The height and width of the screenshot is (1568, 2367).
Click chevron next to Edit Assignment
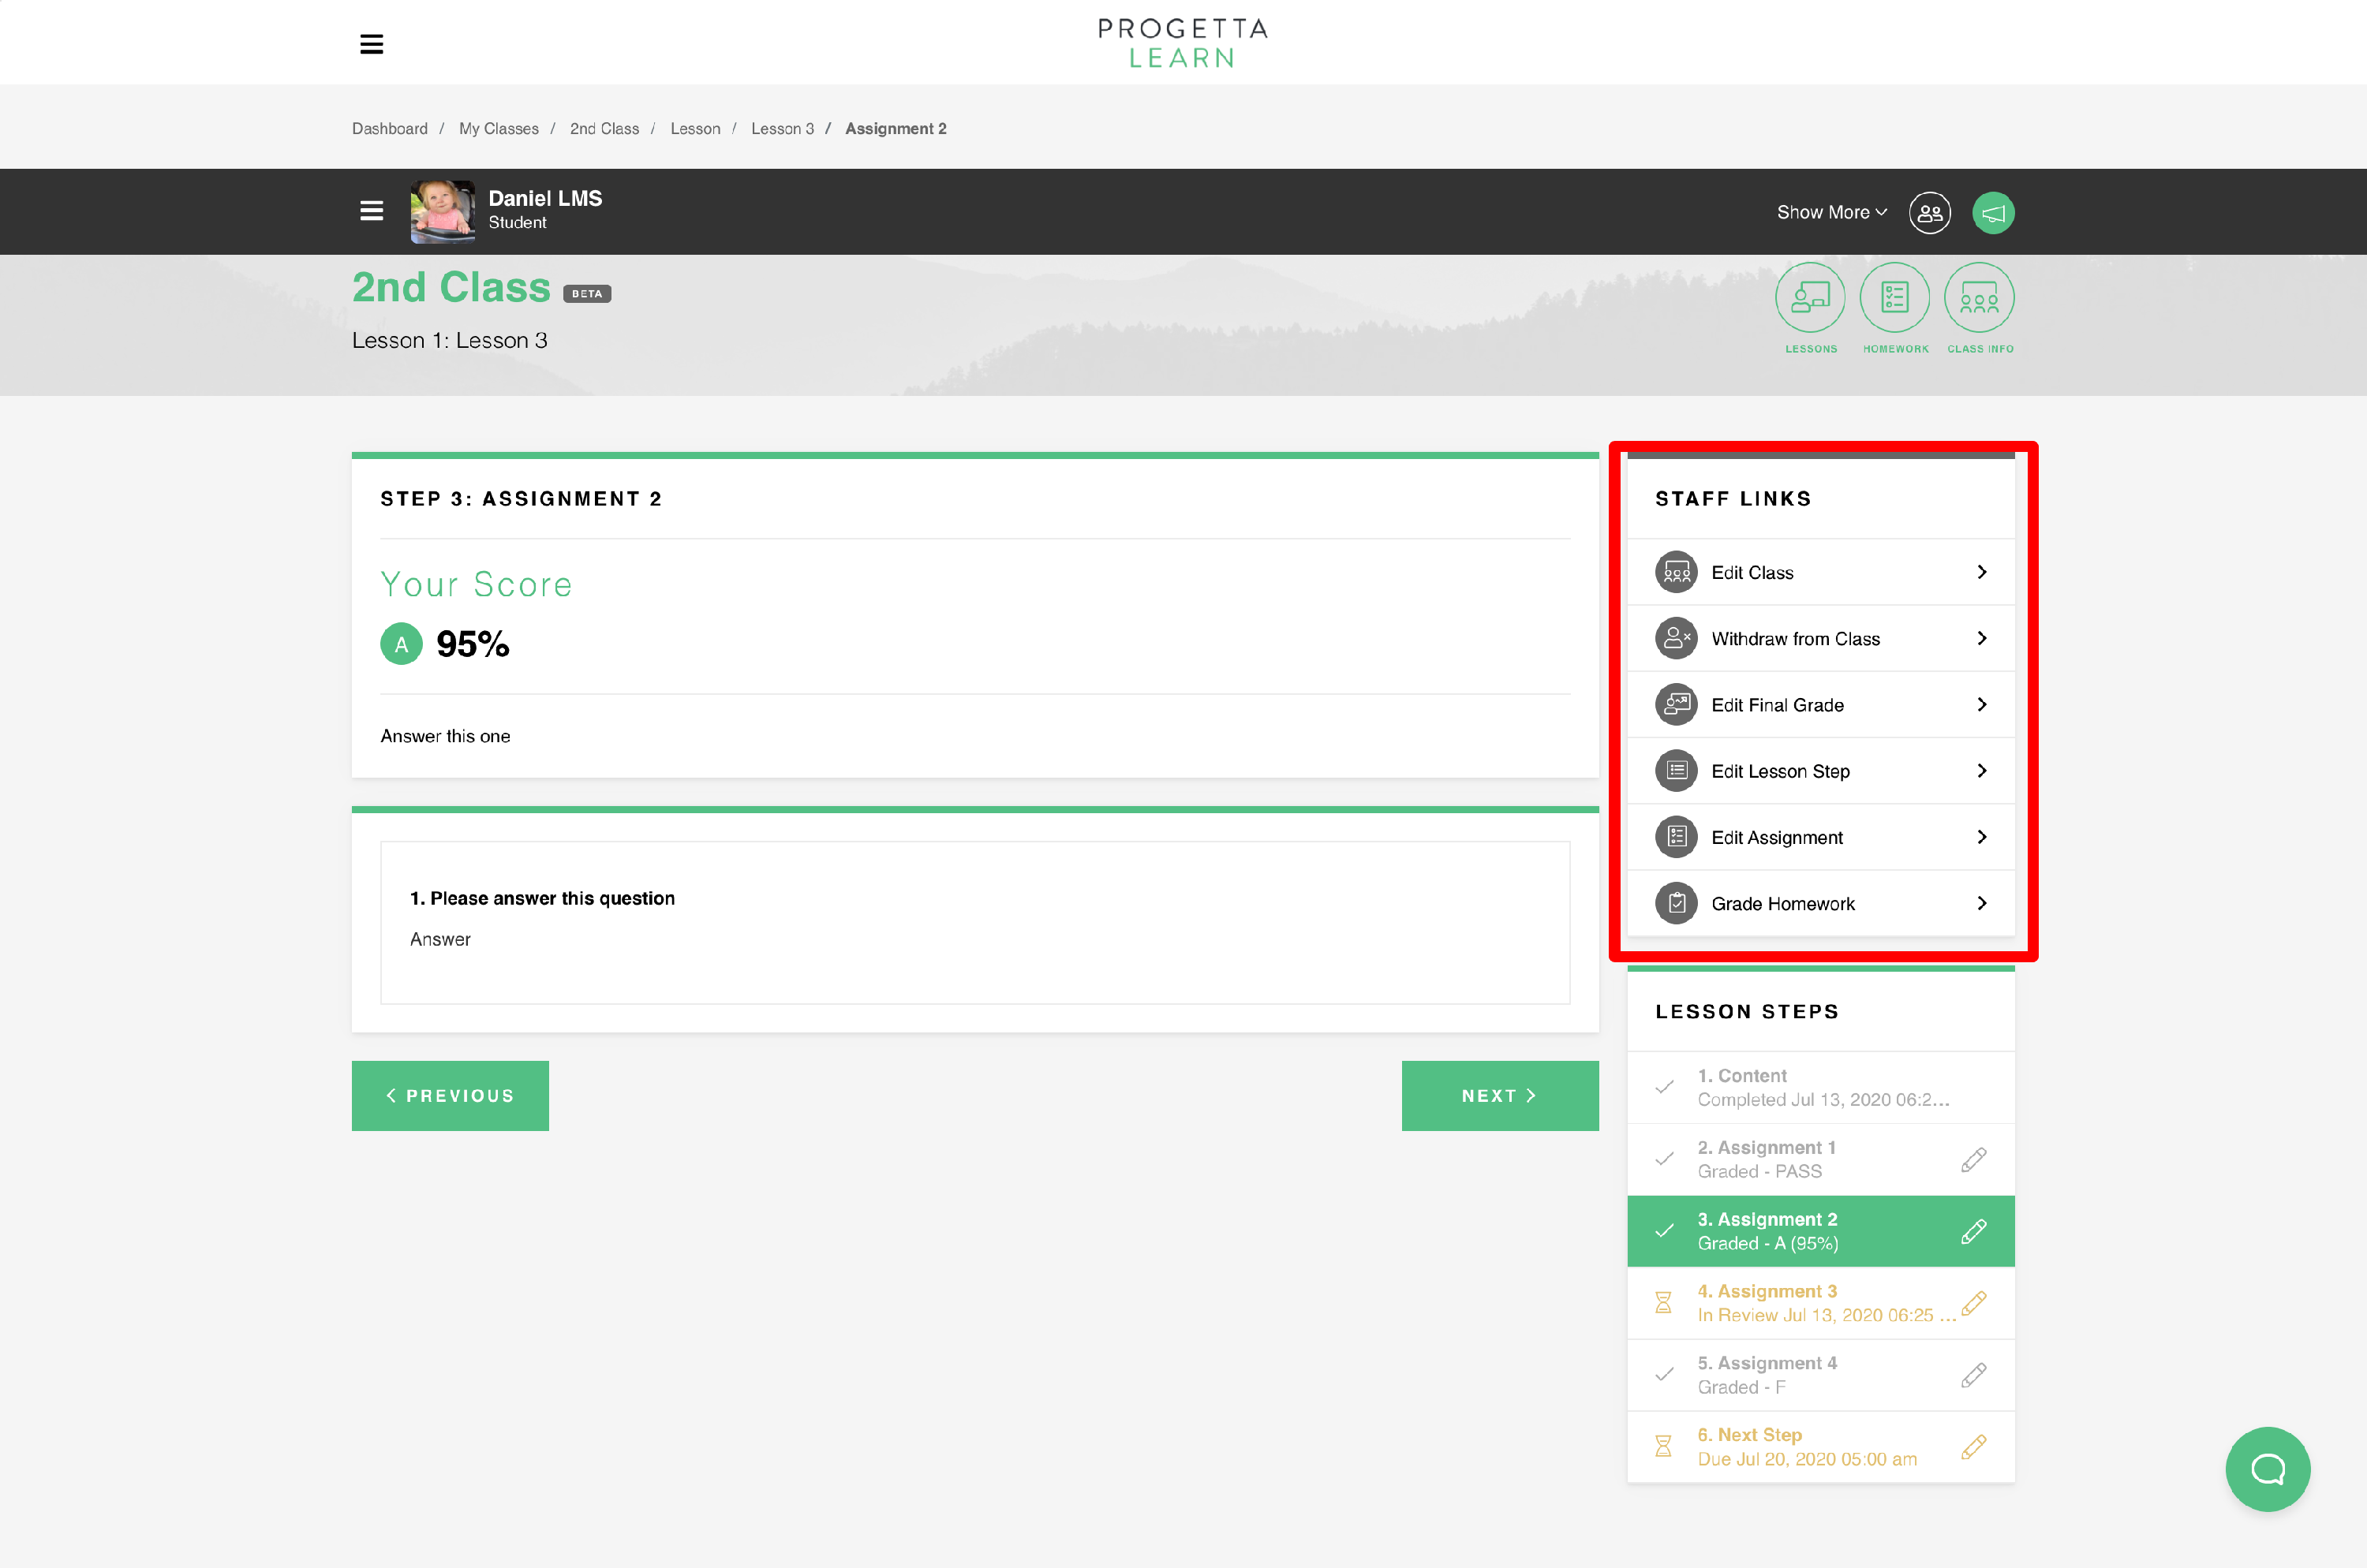coord(1982,837)
